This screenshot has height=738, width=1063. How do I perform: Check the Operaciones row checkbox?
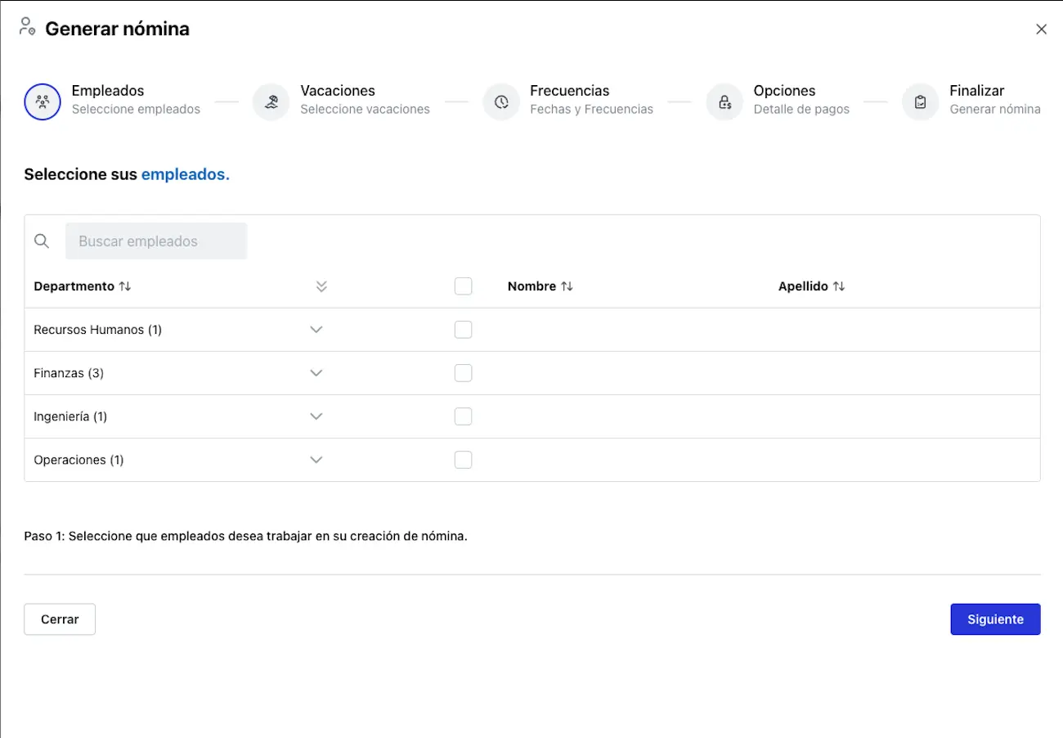pyautogui.click(x=463, y=460)
